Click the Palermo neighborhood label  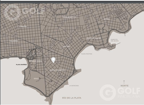click(x=14, y=41)
